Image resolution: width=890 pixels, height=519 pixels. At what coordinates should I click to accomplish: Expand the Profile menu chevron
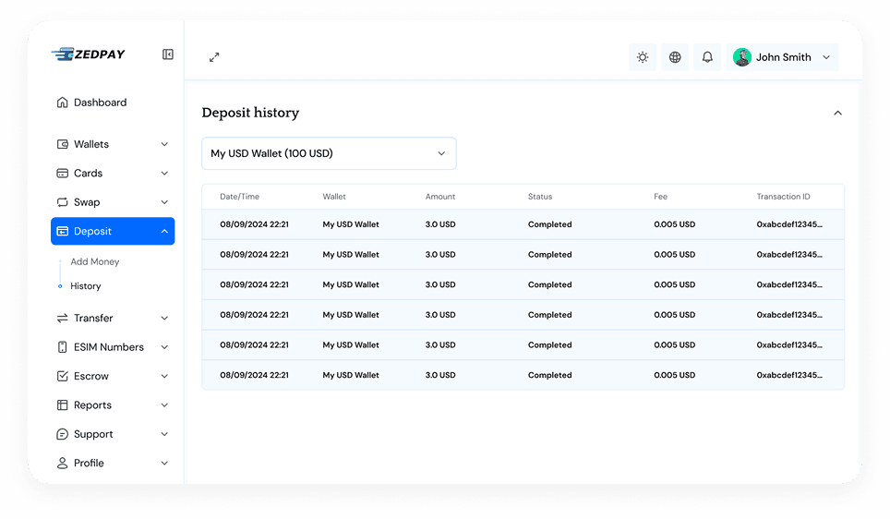pos(164,463)
